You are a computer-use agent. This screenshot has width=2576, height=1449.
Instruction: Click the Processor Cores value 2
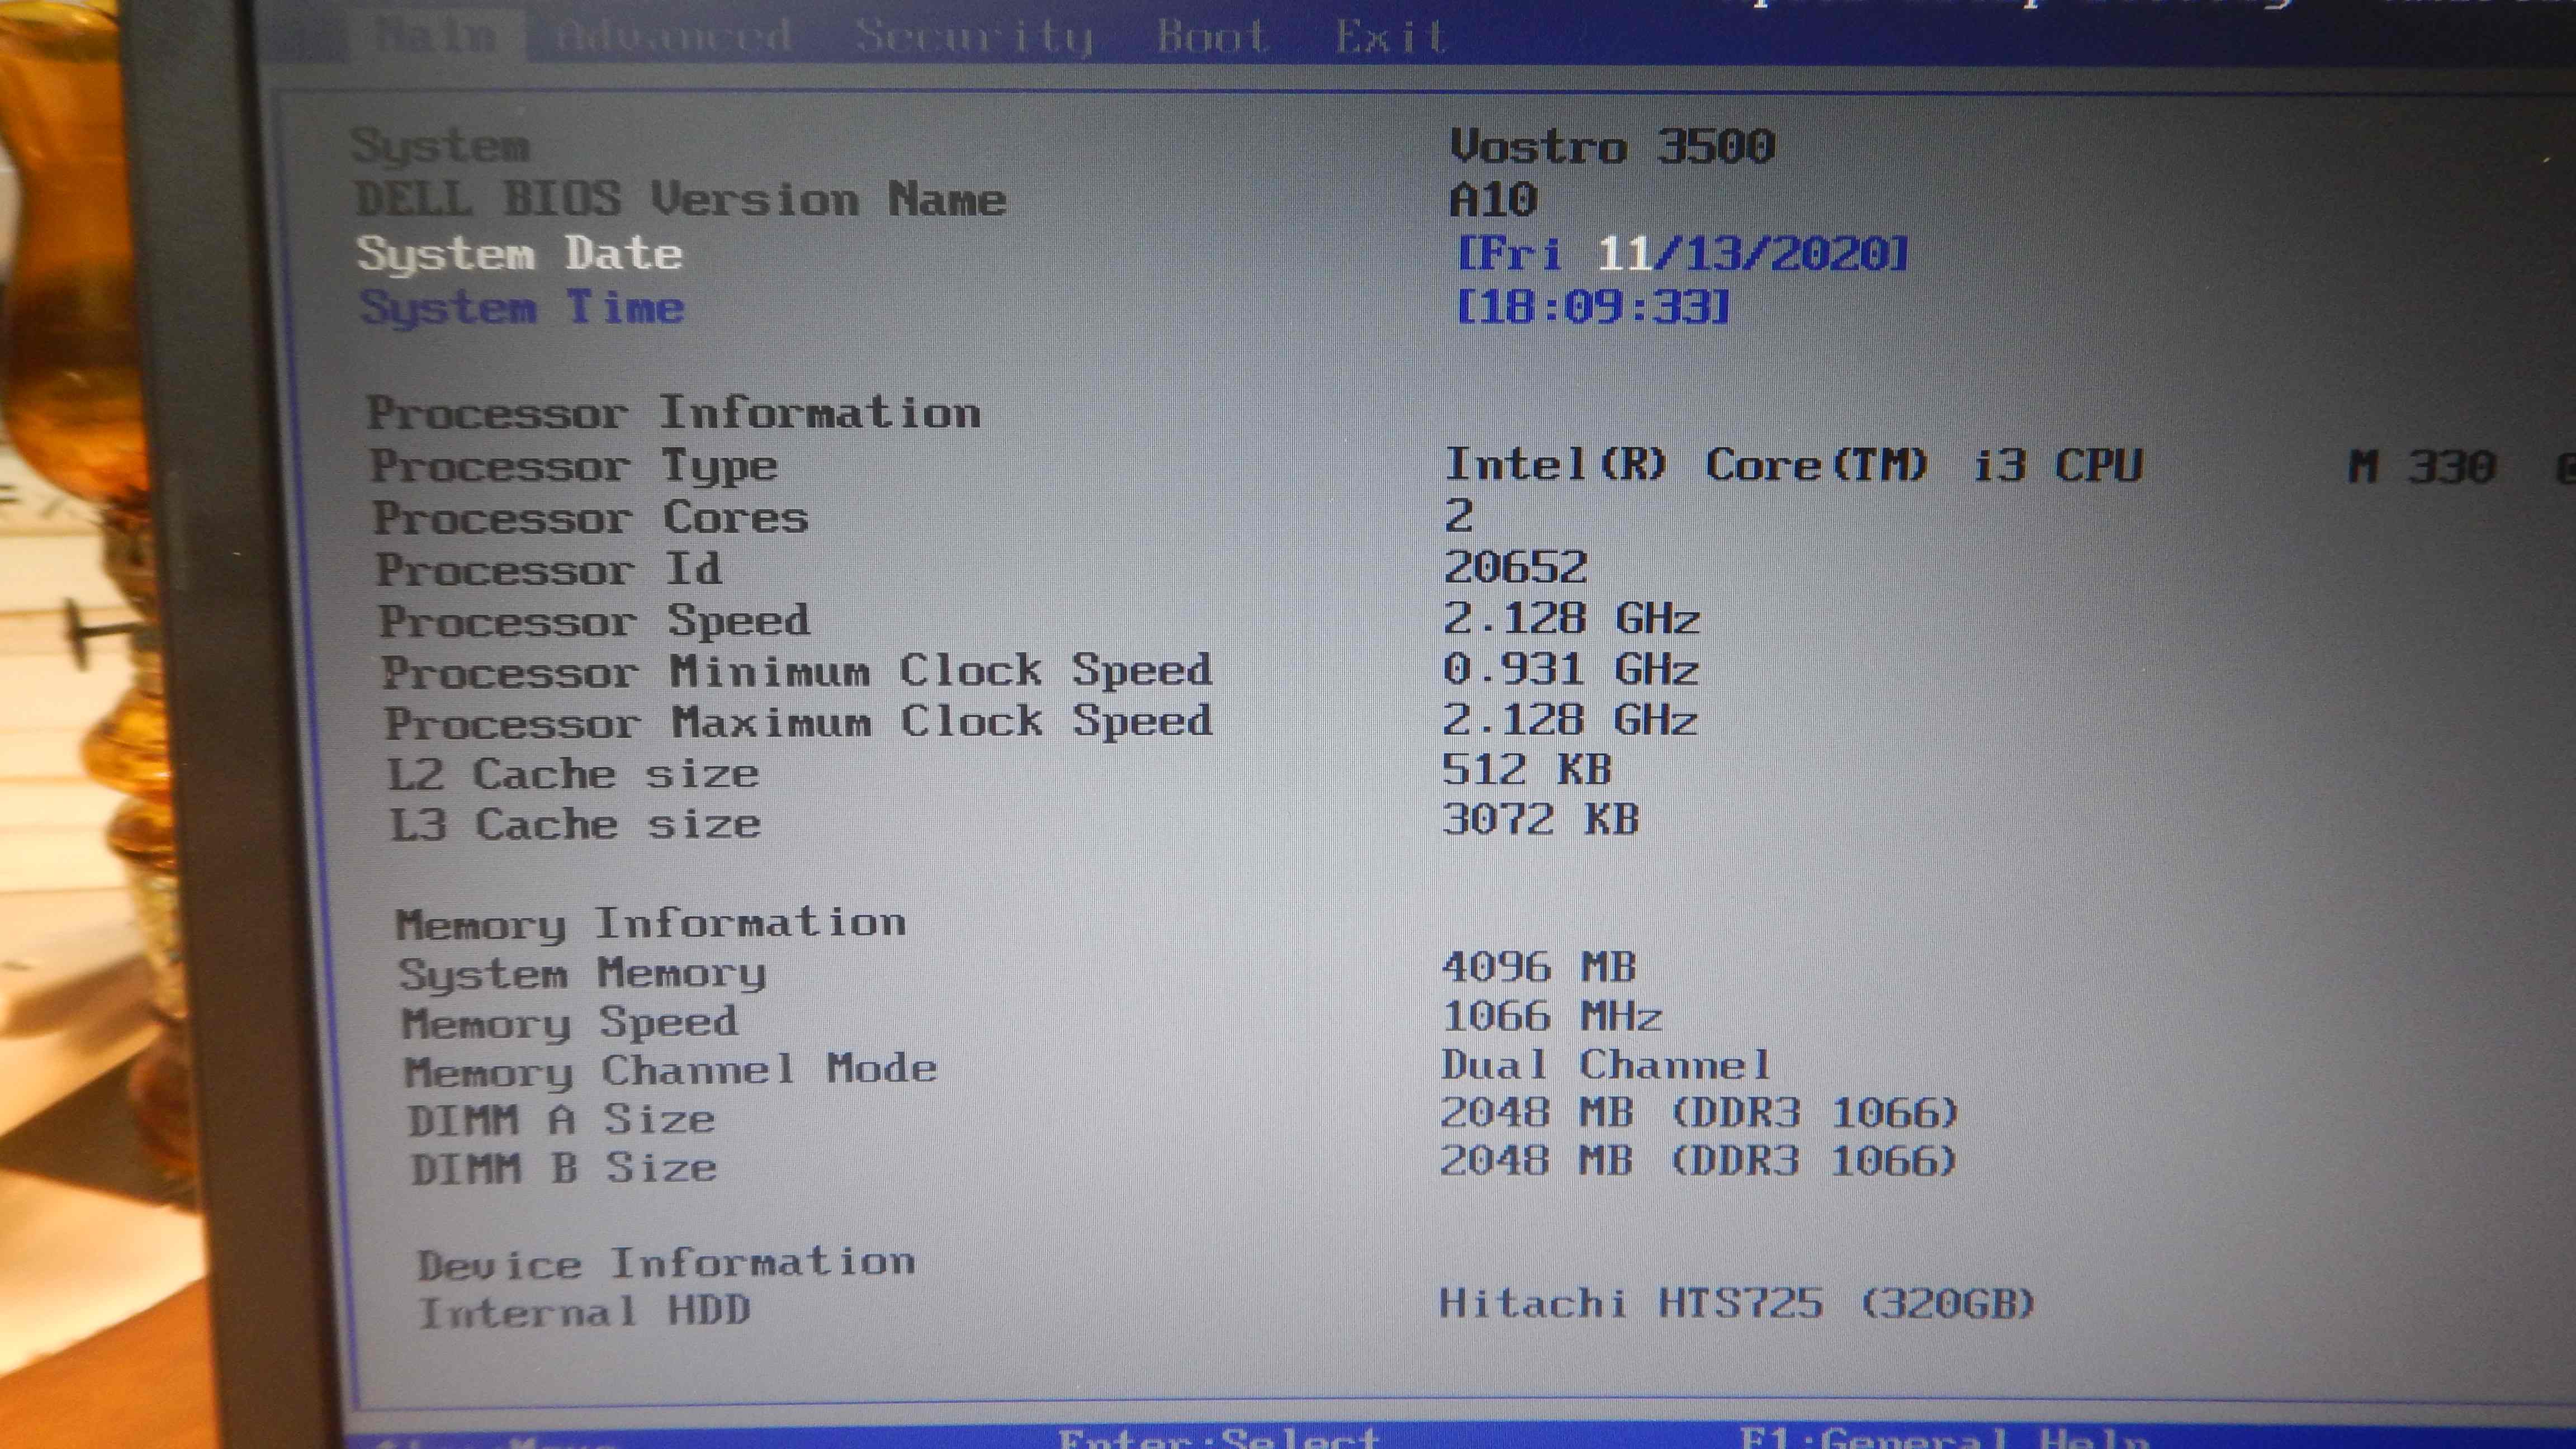tap(1459, 516)
